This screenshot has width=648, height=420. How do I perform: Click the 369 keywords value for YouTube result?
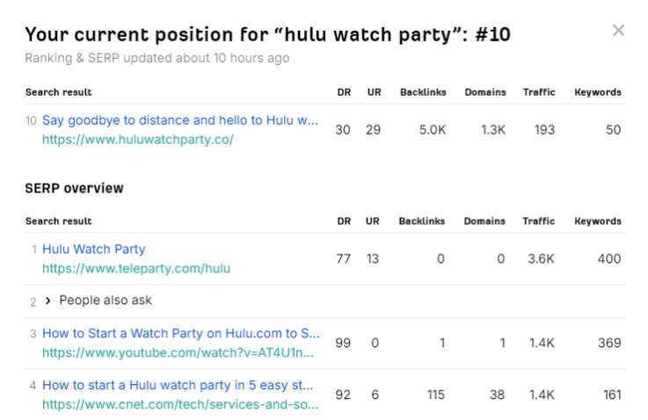pos(609,344)
